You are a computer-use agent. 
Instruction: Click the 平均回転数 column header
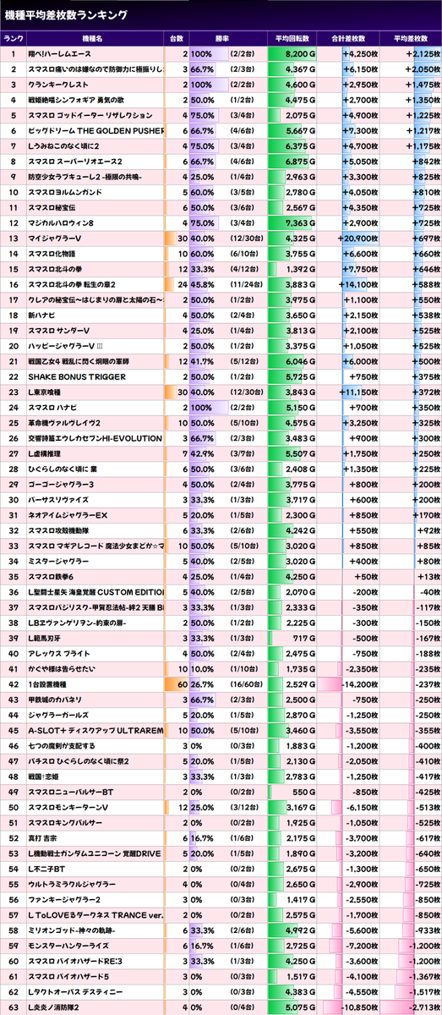(292, 39)
